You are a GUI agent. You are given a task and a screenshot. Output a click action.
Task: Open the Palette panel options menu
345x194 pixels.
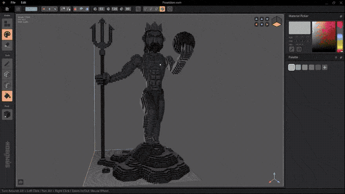pos(336,57)
